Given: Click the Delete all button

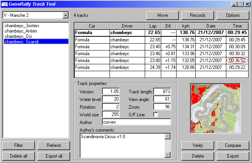Looking at the screenshot, I should 18,156.
